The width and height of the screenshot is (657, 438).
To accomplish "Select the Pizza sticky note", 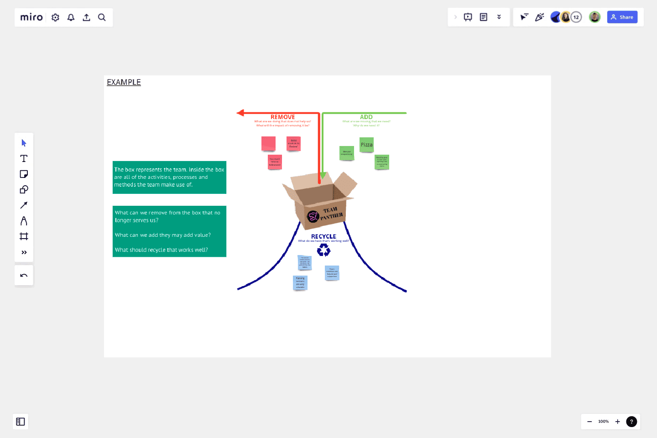I will (x=366, y=145).
